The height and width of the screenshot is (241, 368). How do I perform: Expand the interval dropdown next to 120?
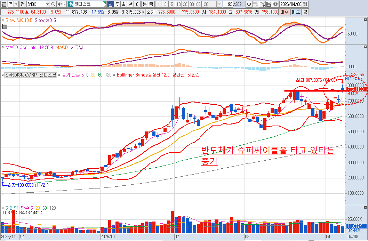pos(219,4)
